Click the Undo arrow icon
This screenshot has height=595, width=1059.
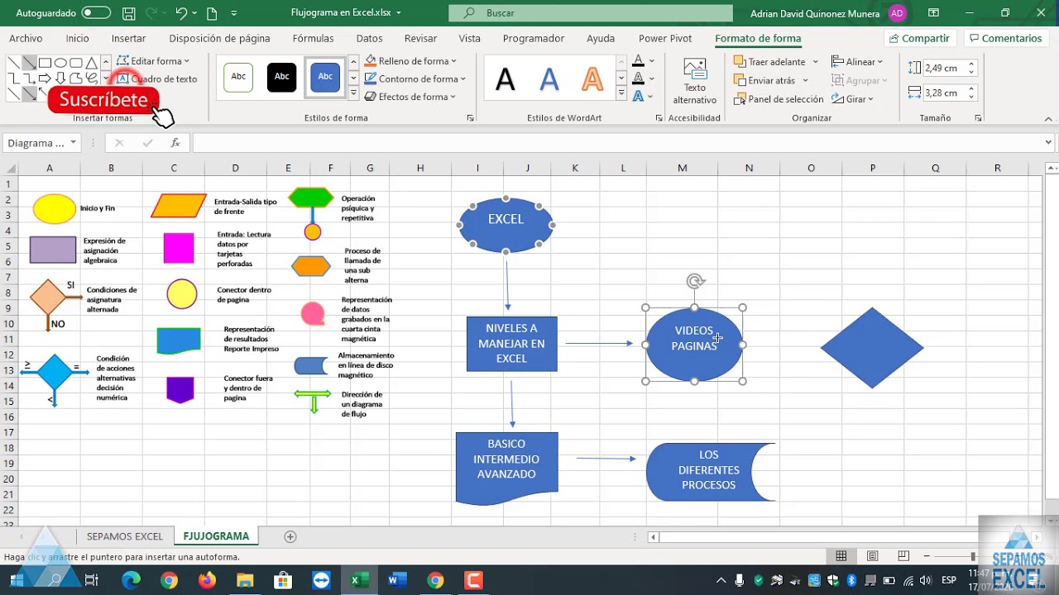(x=181, y=13)
